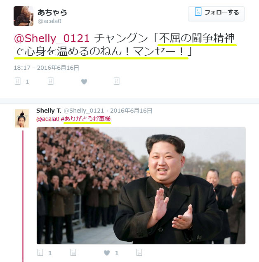Image resolution: width=259 pixels, height=262 pixels.
Task: Open the @Shelly_0121 mention in top tweet
Action: 52,38
